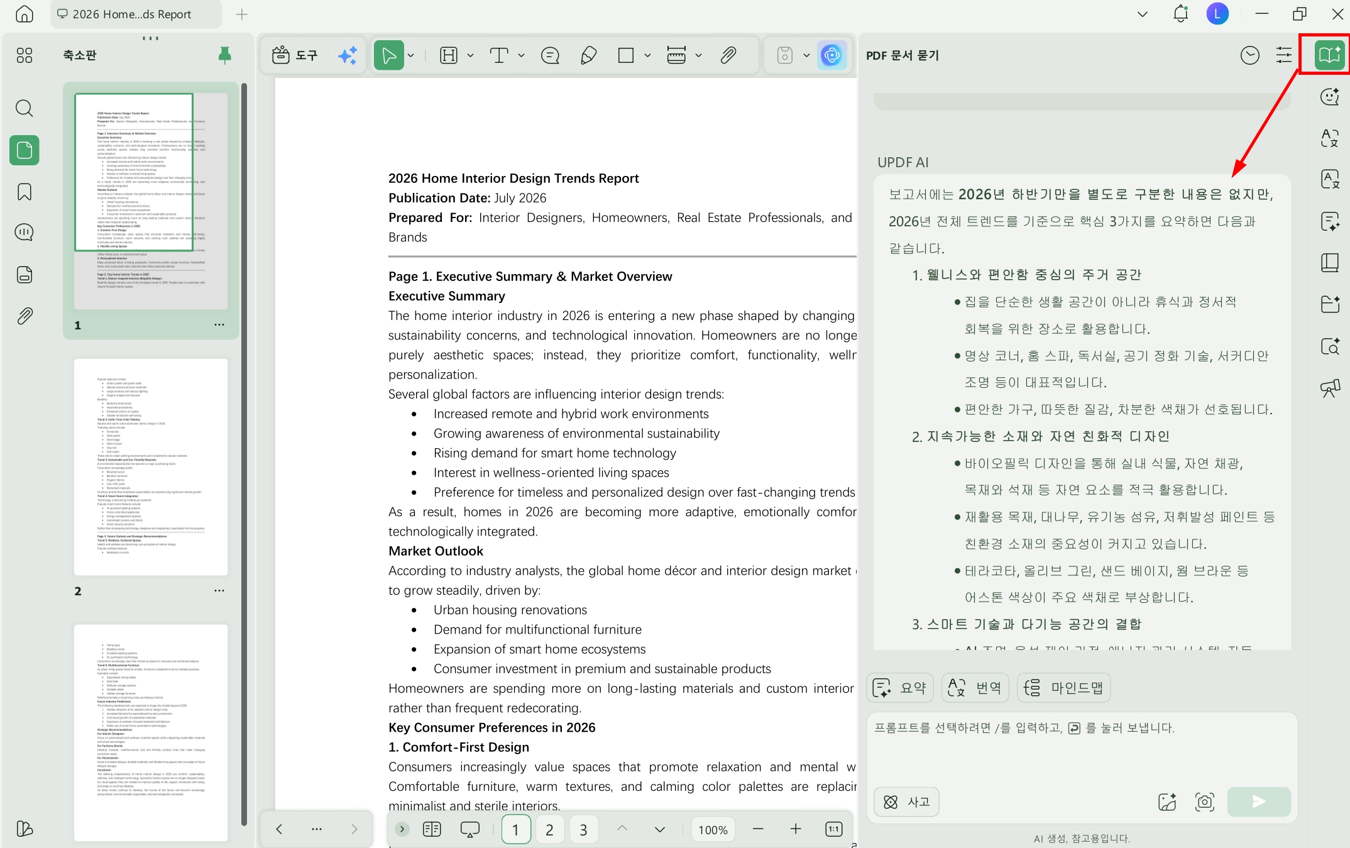Open AI settings sliders icon
The width and height of the screenshot is (1350, 848).
[1284, 55]
